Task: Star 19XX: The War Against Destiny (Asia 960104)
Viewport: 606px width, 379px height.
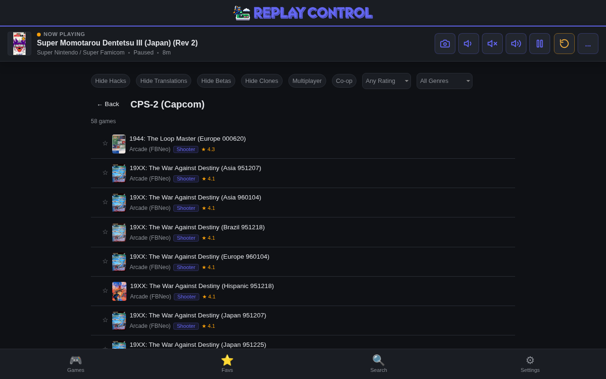Action: coord(105,202)
